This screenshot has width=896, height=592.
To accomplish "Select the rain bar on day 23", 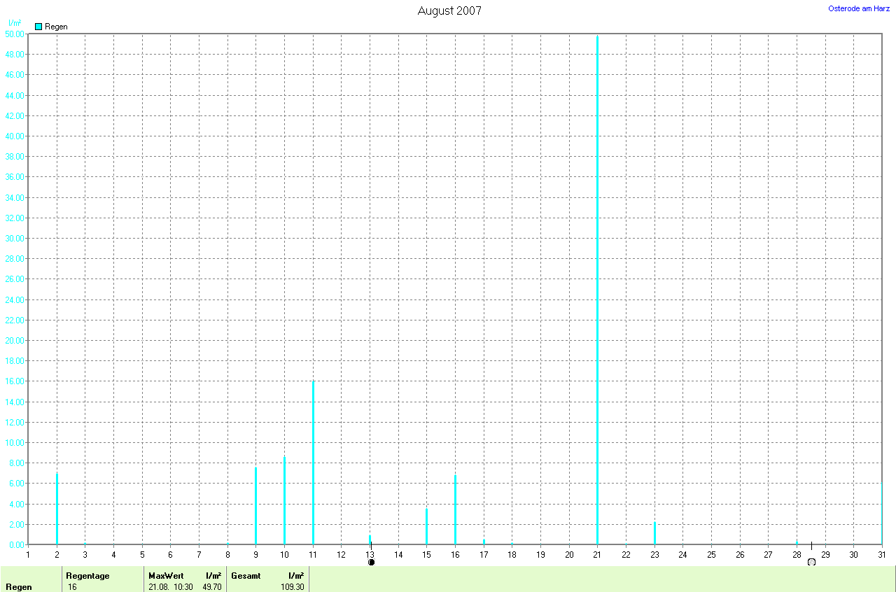I will click(654, 533).
